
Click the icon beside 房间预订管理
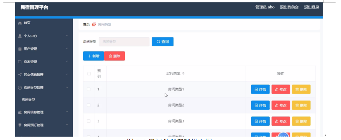click(x=20, y=125)
